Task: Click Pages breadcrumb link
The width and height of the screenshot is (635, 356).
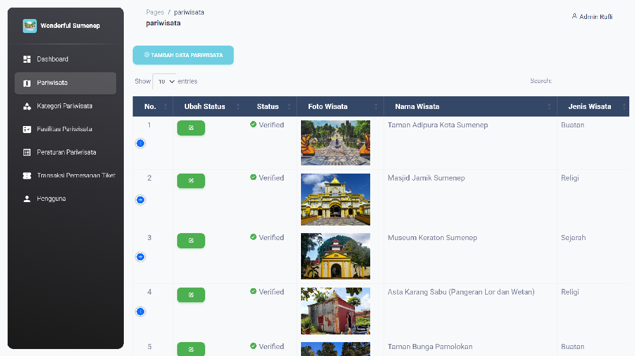Action: [154, 12]
